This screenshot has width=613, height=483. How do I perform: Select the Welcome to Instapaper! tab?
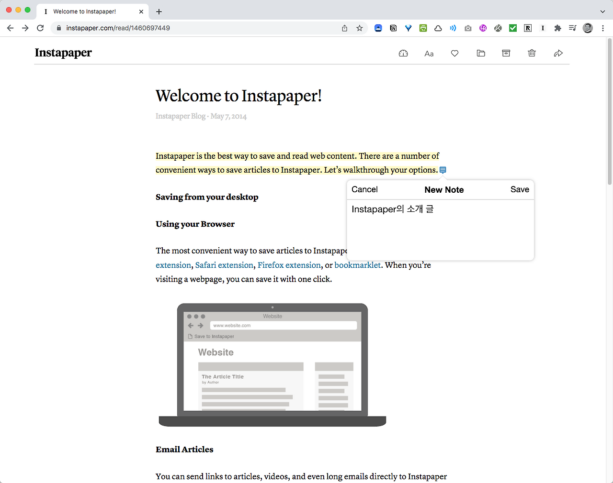click(x=93, y=11)
